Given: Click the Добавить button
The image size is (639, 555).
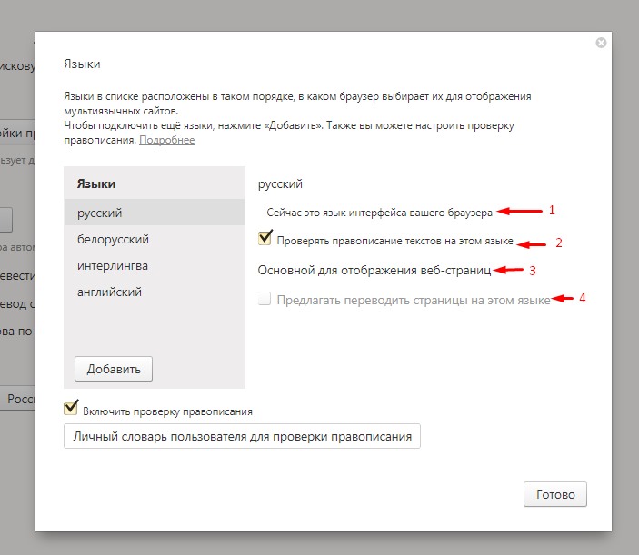Looking at the screenshot, I should [114, 369].
